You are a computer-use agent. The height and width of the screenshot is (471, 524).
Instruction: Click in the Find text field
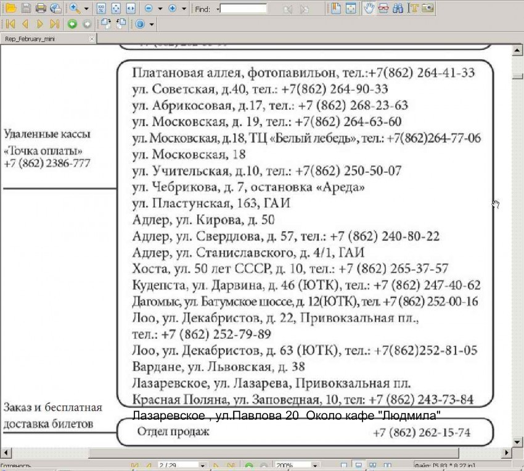[244, 9]
